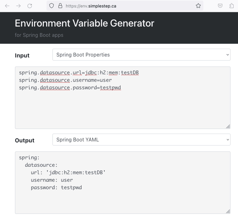Click the underlined testDB word in input
The image size is (238, 217).
pos(130,73)
